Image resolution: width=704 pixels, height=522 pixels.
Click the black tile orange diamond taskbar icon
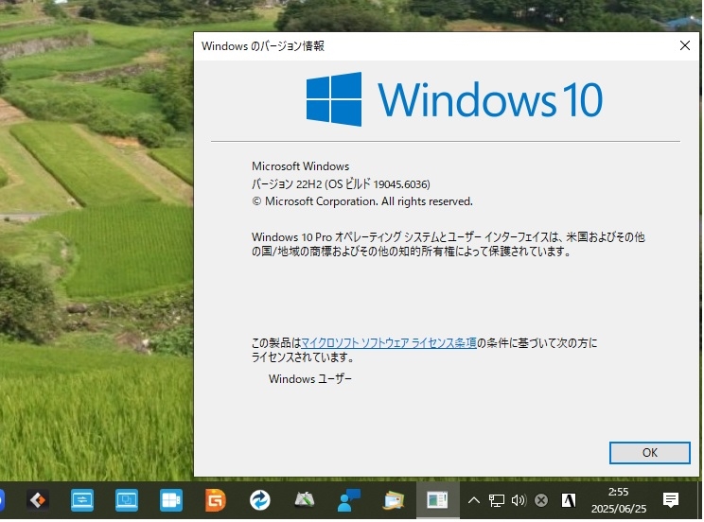[38, 499]
